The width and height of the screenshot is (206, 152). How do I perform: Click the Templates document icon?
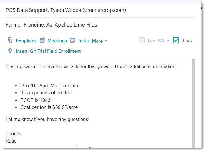click(x=10, y=40)
